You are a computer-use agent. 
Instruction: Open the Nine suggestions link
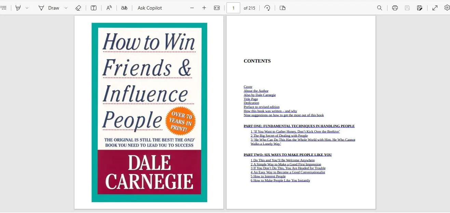[284, 115]
